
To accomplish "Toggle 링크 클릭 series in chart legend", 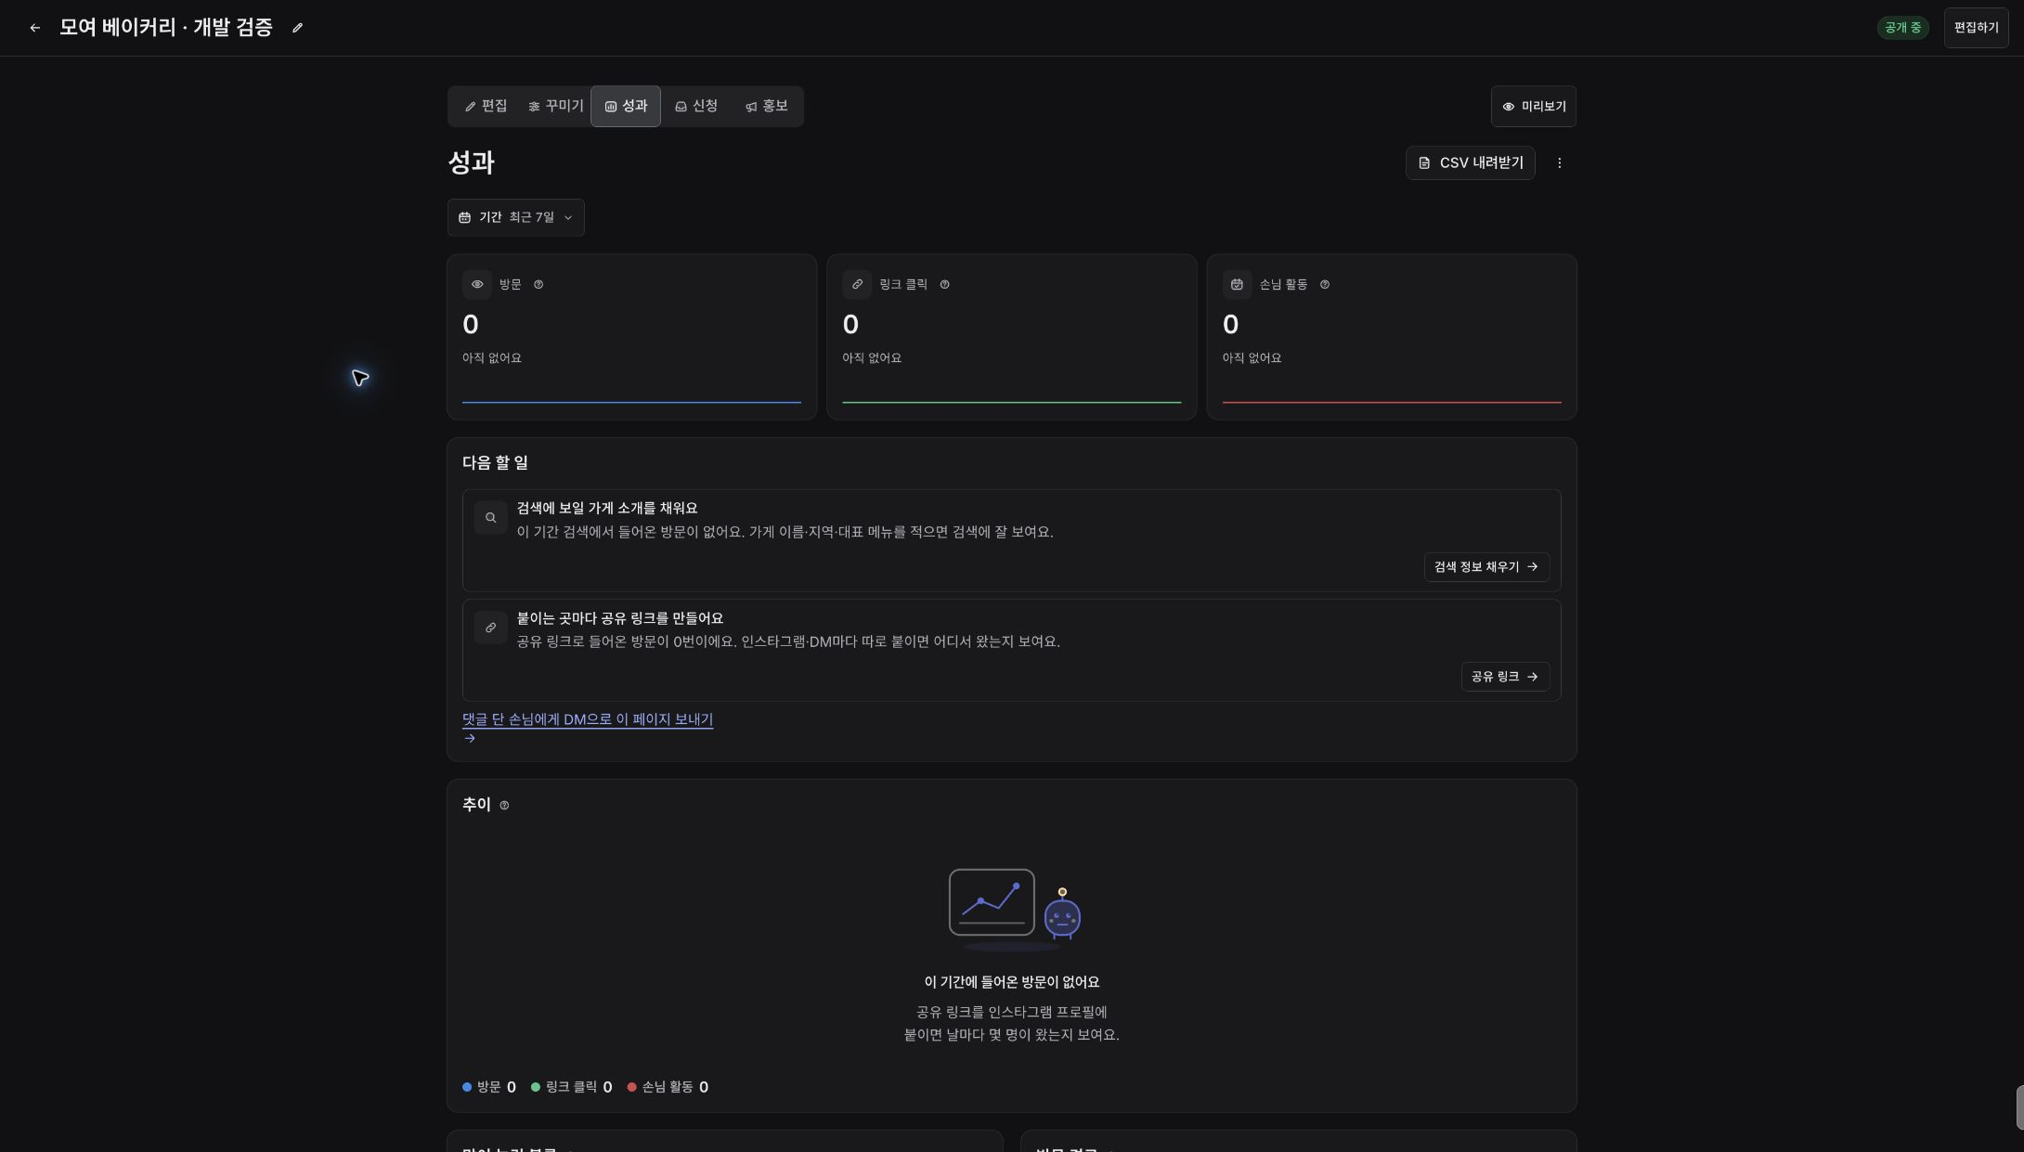I will click(x=572, y=1087).
